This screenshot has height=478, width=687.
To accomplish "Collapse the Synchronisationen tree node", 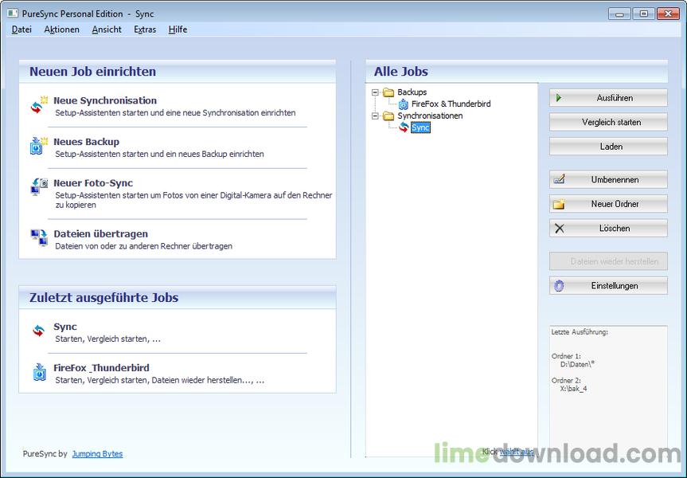I will (375, 116).
